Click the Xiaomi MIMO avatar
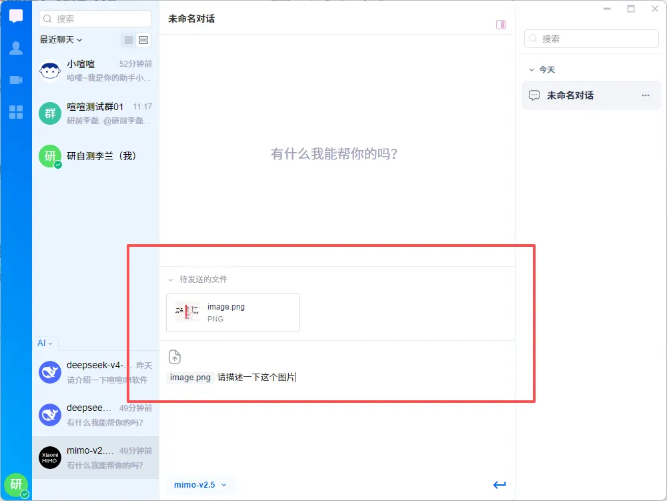The height and width of the screenshot is (501, 667). [x=50, y=458]
